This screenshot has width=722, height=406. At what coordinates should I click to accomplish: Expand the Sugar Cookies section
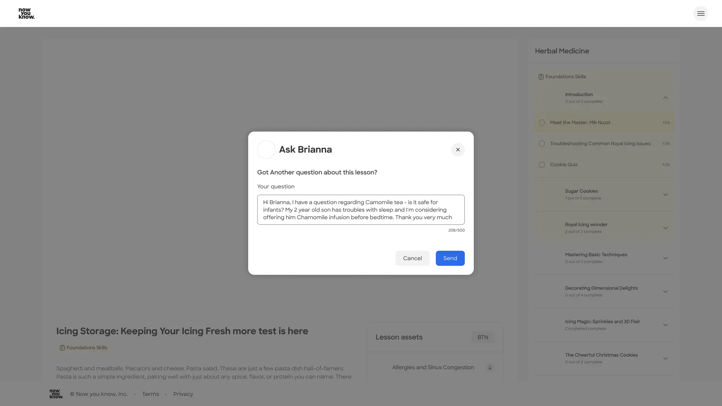coord(665,194)
